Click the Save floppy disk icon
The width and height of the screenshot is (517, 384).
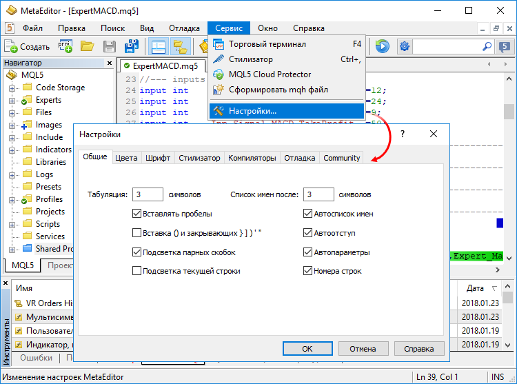pyautogui.click(x=109, y=46)
